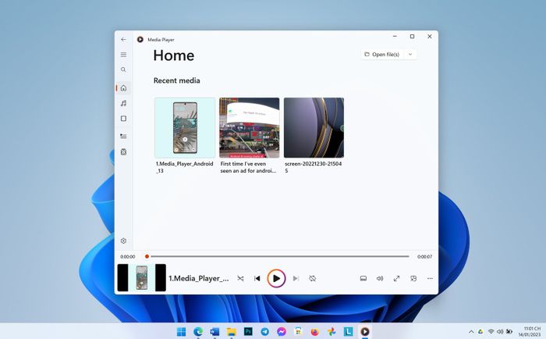Open Microsoft Store from the taskbar
This screenshot has width=546, height=339.
[x=298, y=332]
